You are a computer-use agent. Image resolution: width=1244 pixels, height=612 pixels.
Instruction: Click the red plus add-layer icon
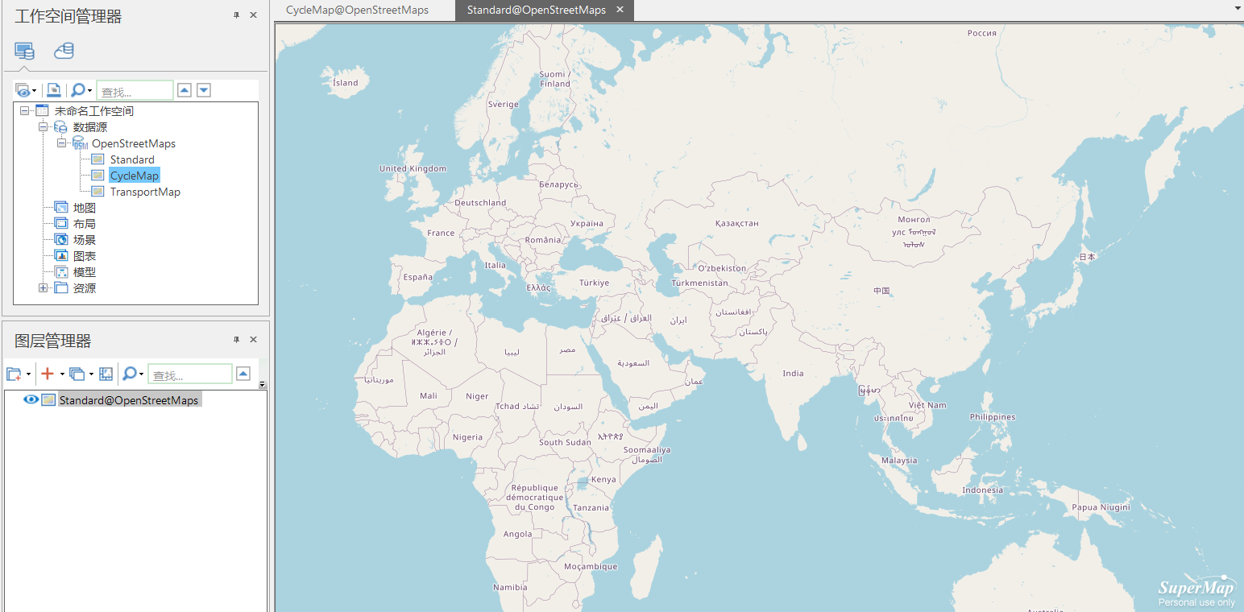[x=48, y=374]
